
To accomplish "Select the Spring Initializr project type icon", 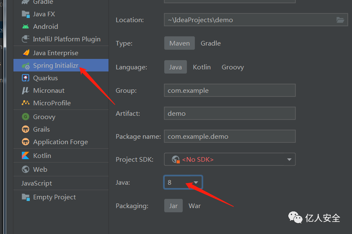I will [x=26, y=66].
